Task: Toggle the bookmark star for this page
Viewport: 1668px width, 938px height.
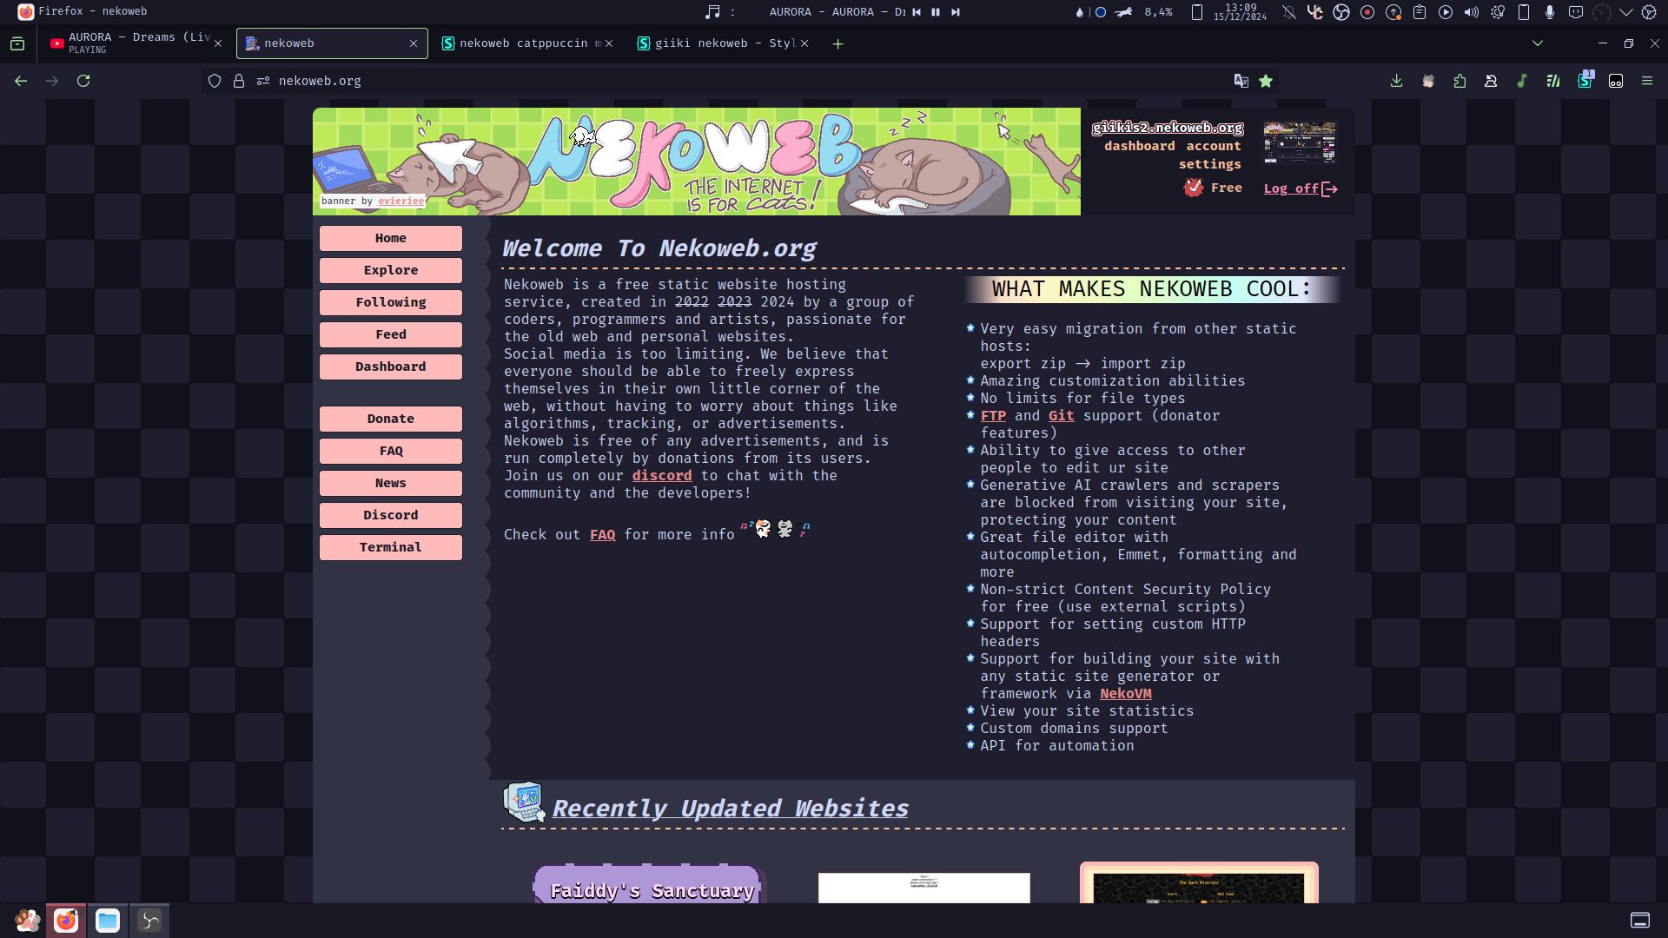Action: tap(1266, 81)
